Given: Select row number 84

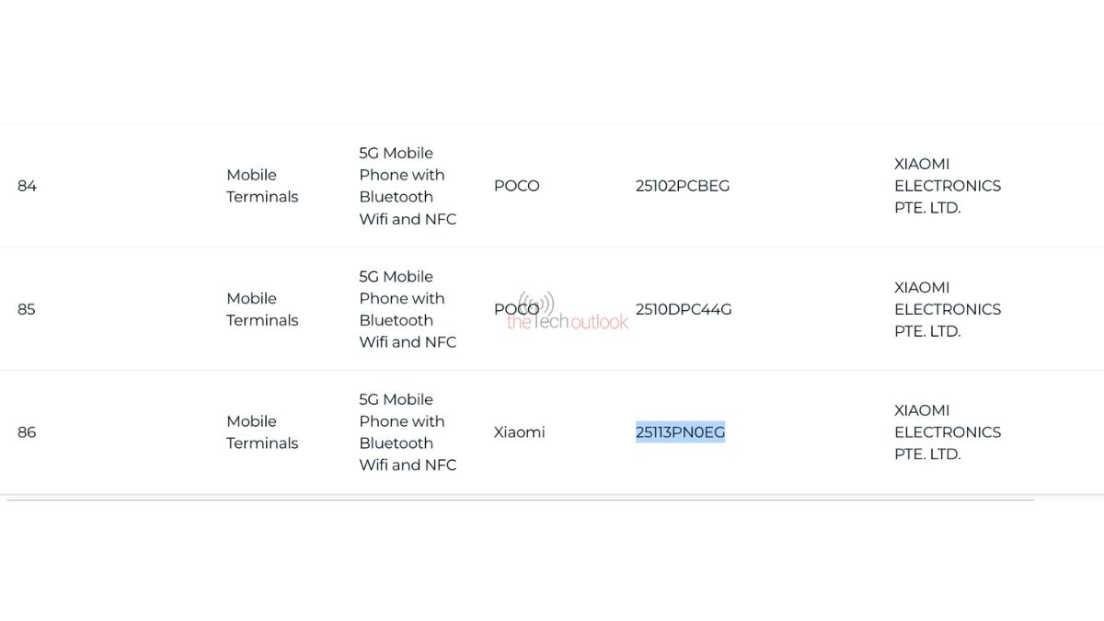Looking at the screenshot, I should point(27,186).
